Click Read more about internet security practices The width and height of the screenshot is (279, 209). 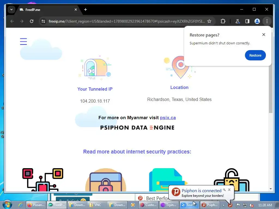pos(137,152)
